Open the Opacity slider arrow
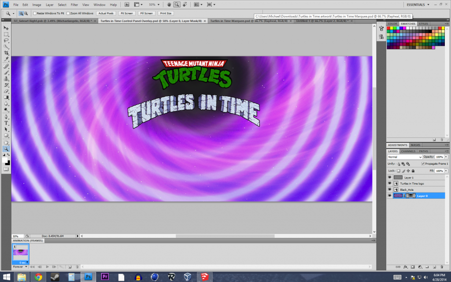Viewport: 451px width, 282px height. click(x=446, y=157)
